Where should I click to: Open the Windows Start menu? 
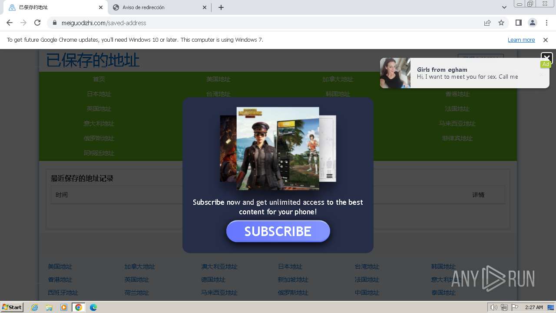click(x=12, y=307)
